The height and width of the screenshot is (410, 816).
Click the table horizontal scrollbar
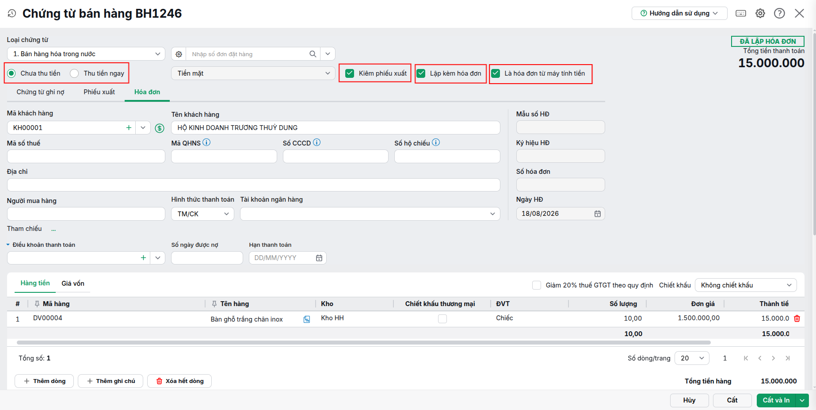pyautogui.click(x=363, y=343)
